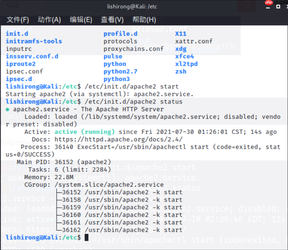
Task: Click the terminal cursor block at the prompt
Action: (x=87, y=237)
